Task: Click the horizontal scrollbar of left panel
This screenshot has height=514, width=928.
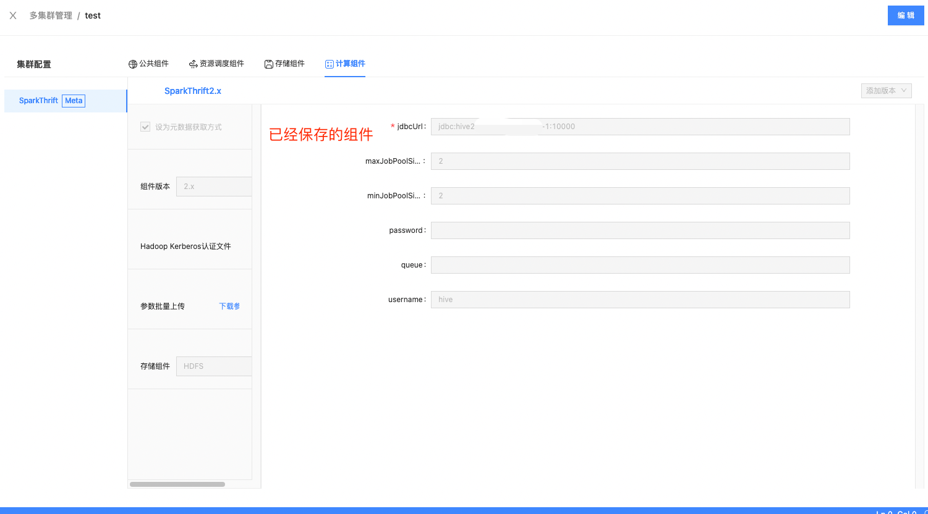Action: click(x=177, y=484)
